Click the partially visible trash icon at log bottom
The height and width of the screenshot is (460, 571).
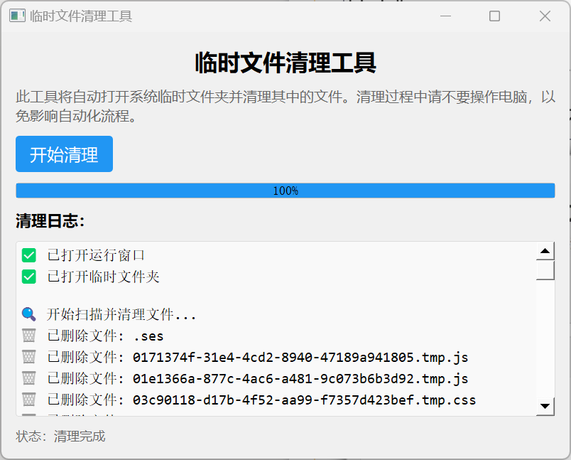pos(28,414)
